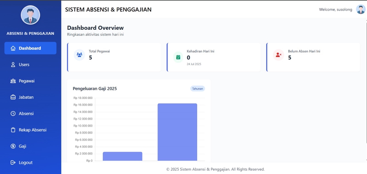This screenshot has height=174, width=367.
Task: Click the tallest bar in salary chart
Action: click(177, 132)
